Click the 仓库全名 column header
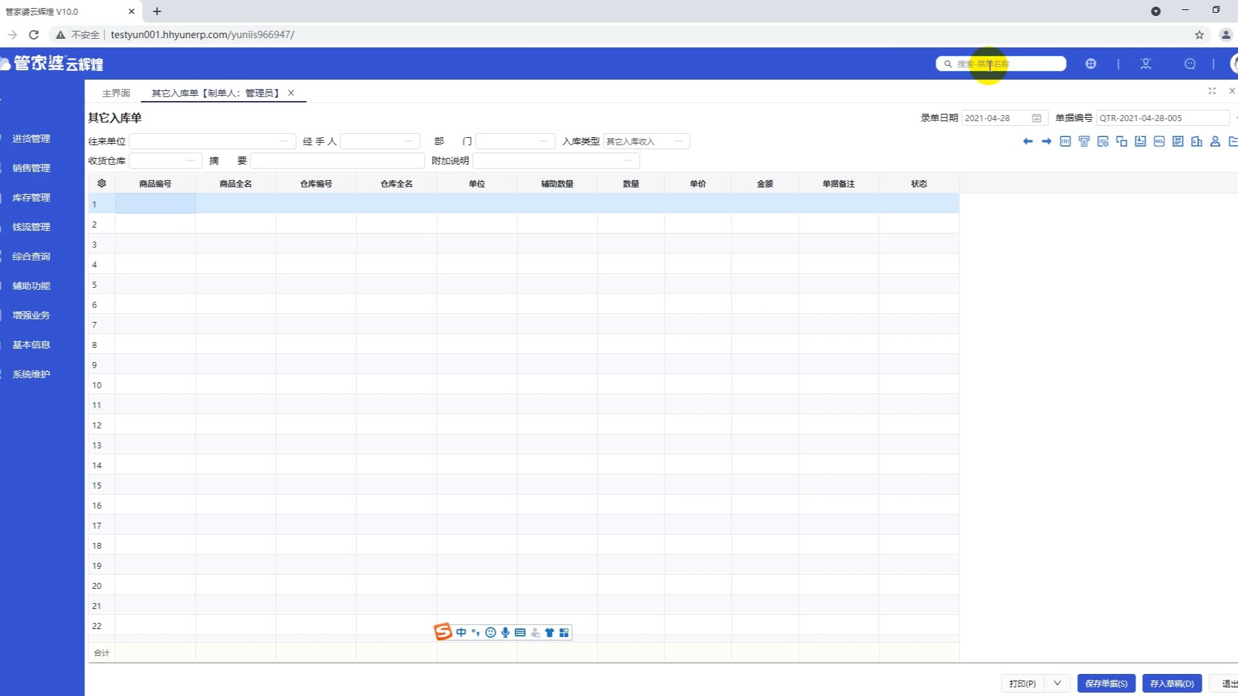The width and height of the screenshot is (1238, 696). tap(397, 183)
